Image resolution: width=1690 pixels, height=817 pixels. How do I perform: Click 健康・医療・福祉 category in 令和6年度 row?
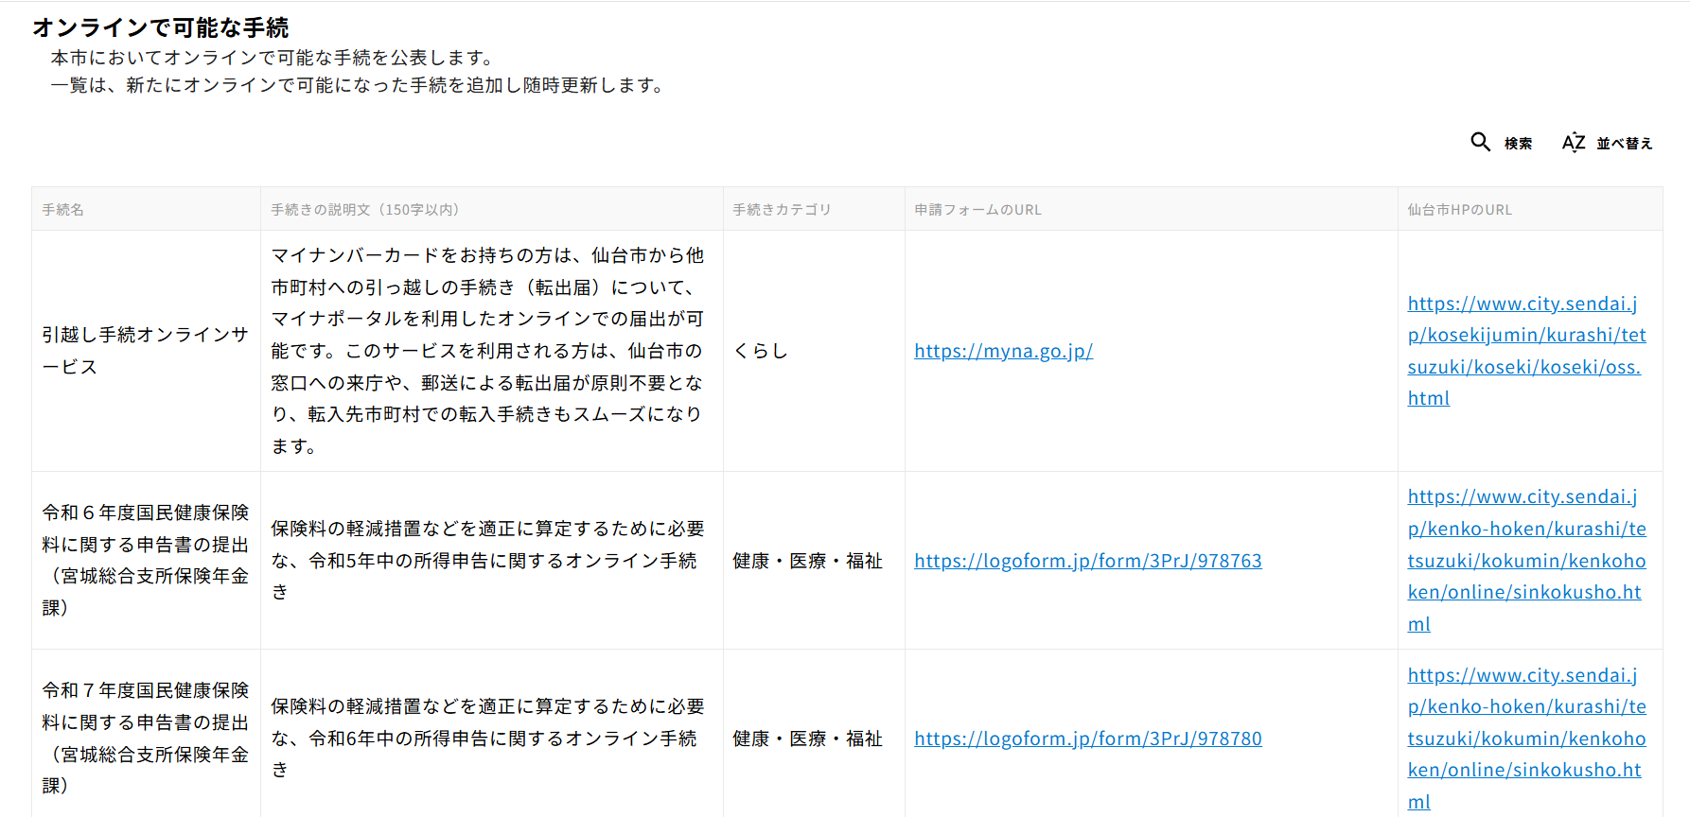click(x=807, y=561)
